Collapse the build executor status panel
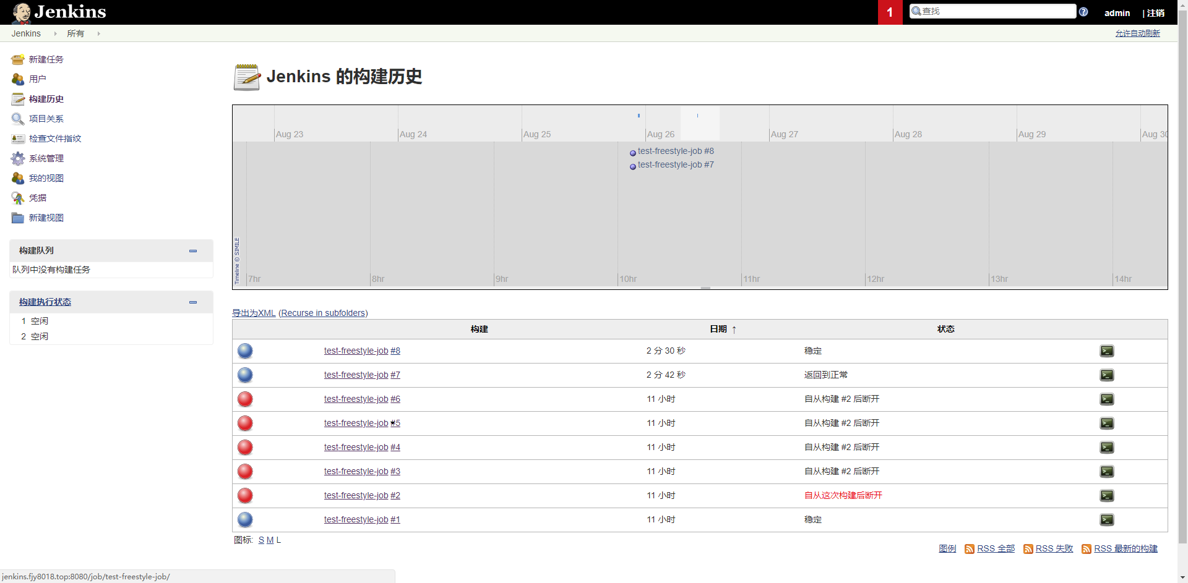The image size is (1188, 583). click(193, 302)
